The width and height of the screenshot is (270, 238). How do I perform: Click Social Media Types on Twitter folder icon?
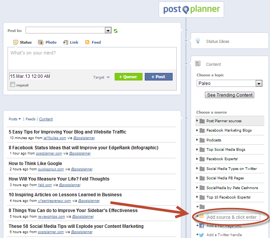202,168
